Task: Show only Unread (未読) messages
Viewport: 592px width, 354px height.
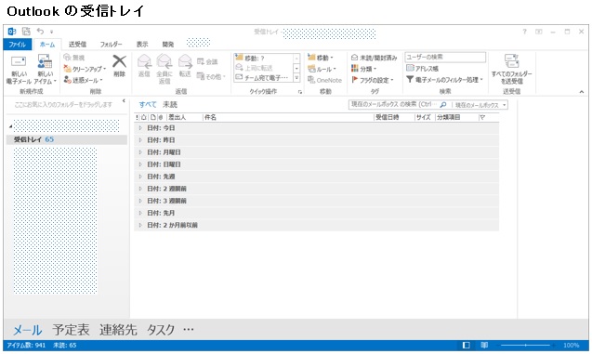Action: coord(170,105)
